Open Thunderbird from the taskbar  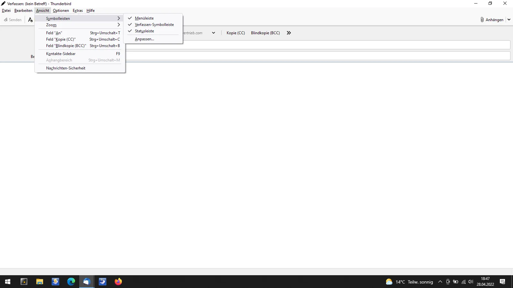[x=87, y=282]
